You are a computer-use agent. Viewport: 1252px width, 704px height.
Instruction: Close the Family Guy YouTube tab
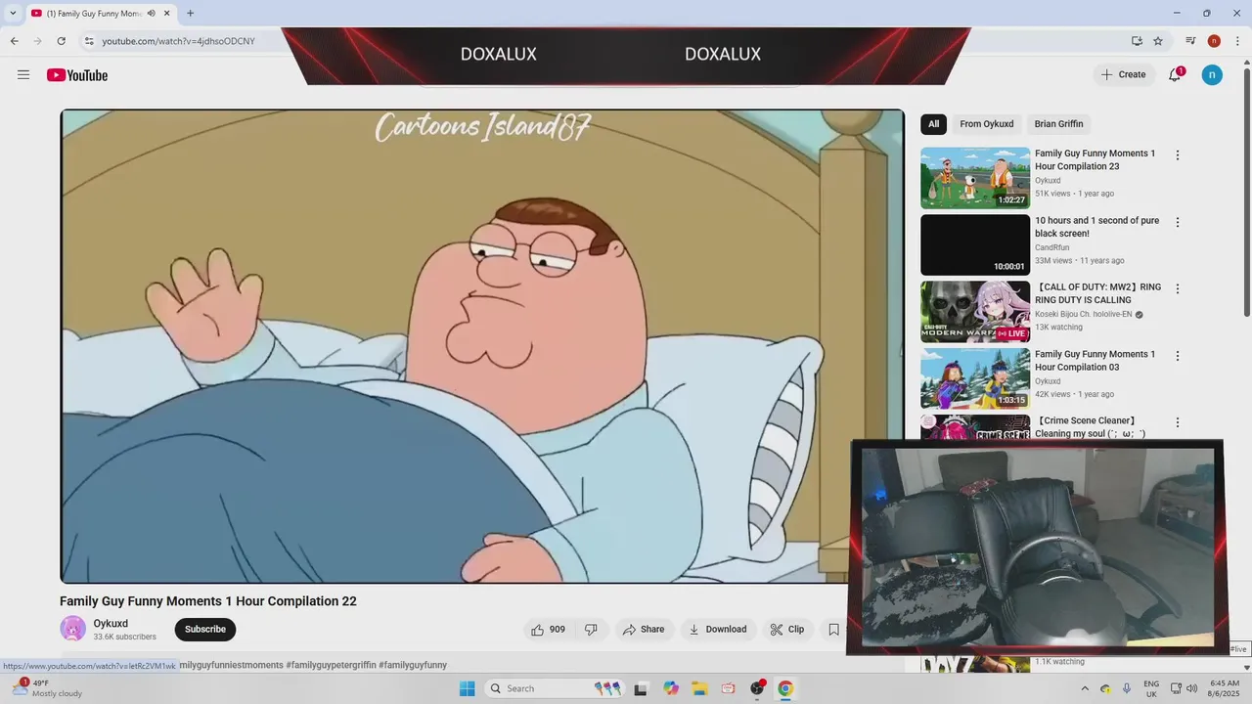(167, 14)
